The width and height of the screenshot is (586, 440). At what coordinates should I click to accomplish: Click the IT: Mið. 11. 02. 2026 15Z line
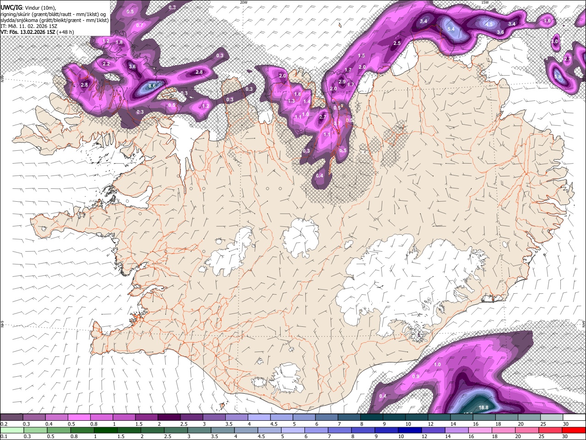point(29,26)
